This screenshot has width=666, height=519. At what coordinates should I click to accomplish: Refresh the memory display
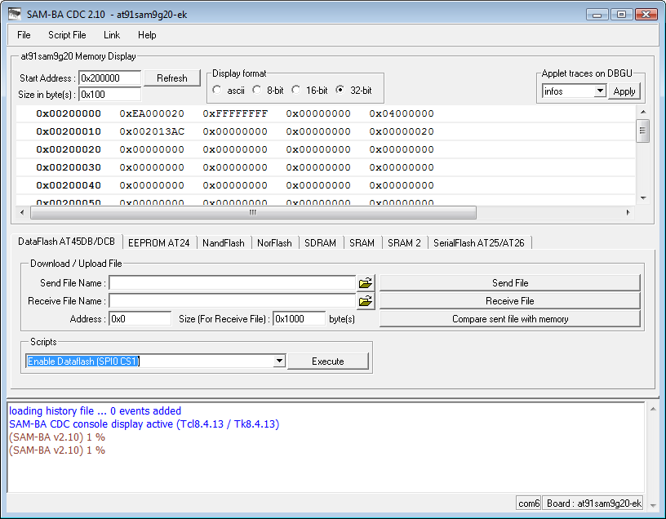coord(171,78)
